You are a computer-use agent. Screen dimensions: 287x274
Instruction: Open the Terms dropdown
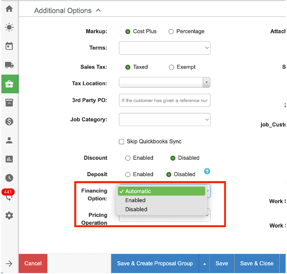164,48
